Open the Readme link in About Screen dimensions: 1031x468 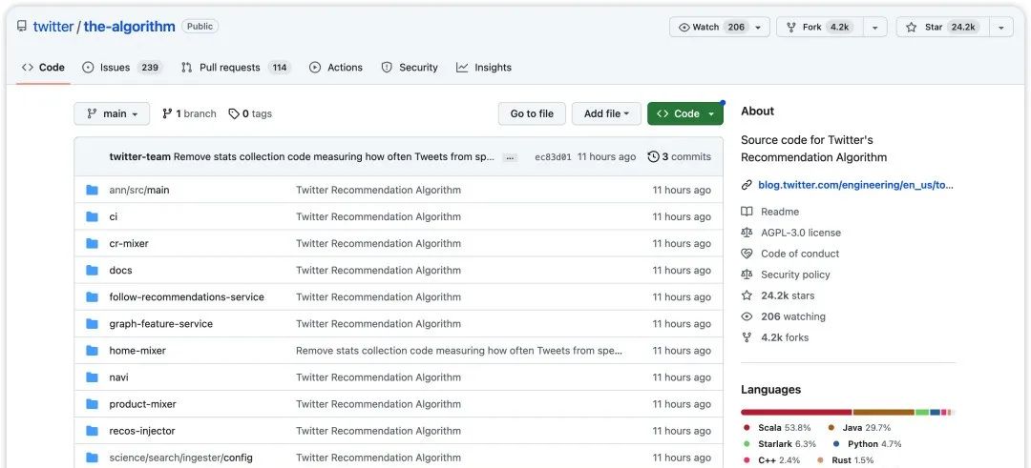(x=780, y=212)
